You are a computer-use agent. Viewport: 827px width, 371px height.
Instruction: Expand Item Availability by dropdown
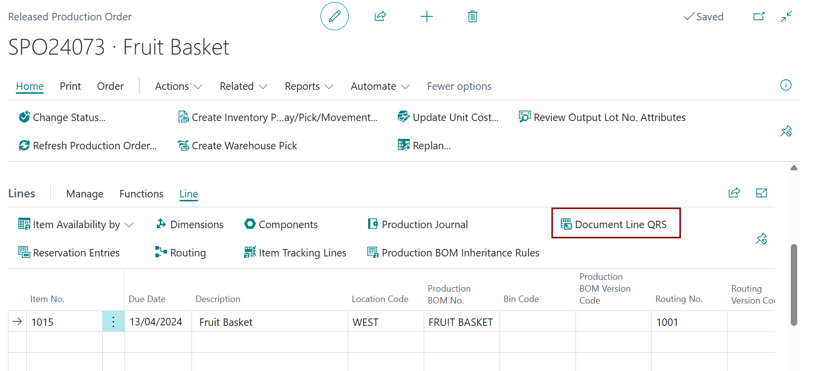point(76,224)
